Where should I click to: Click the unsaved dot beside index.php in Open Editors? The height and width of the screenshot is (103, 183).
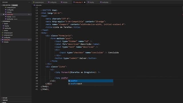4,14
